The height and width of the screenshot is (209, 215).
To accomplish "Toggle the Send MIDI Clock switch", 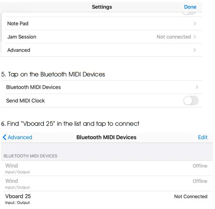I will pos(191,101).
